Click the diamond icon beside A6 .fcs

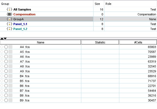(2, 57)
